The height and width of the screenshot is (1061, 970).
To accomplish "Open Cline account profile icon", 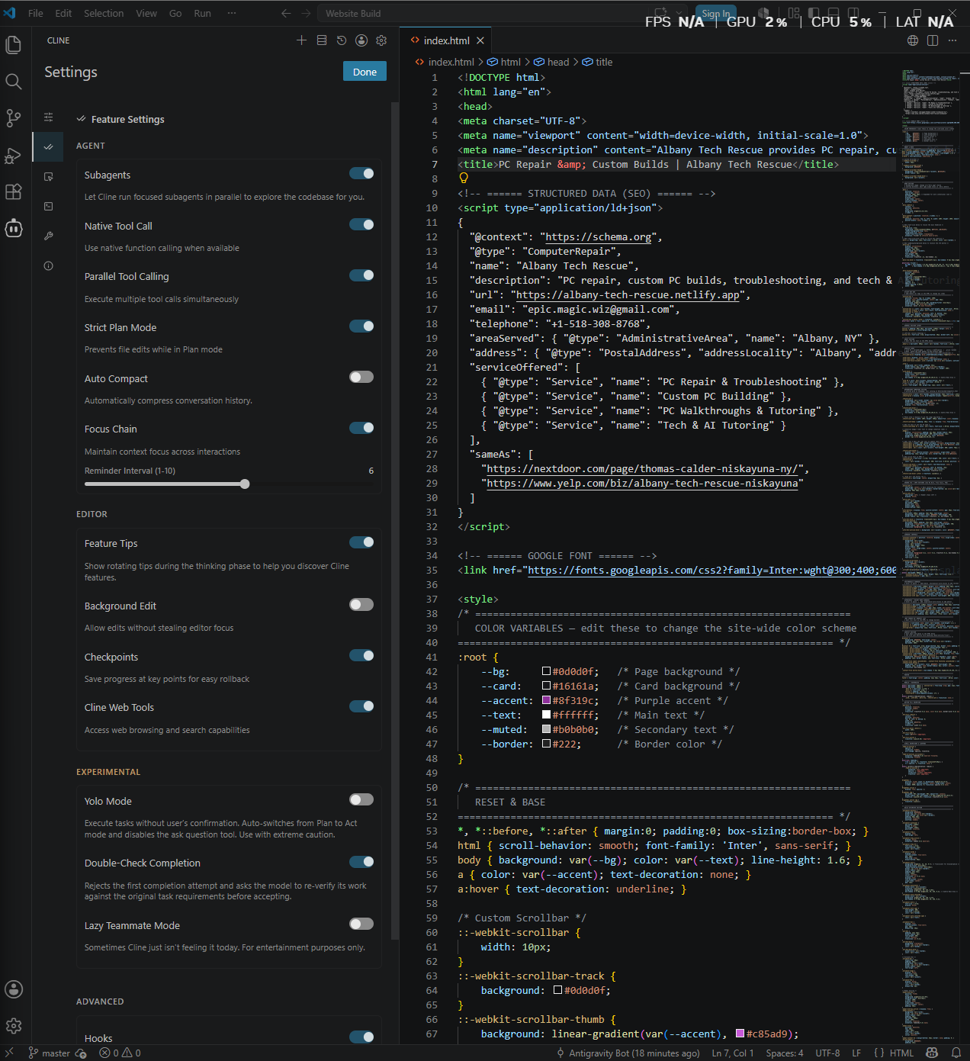I will (x=361, y=40).
